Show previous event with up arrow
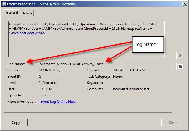Screen dimensions: 189x131 [x=180, y=56]
